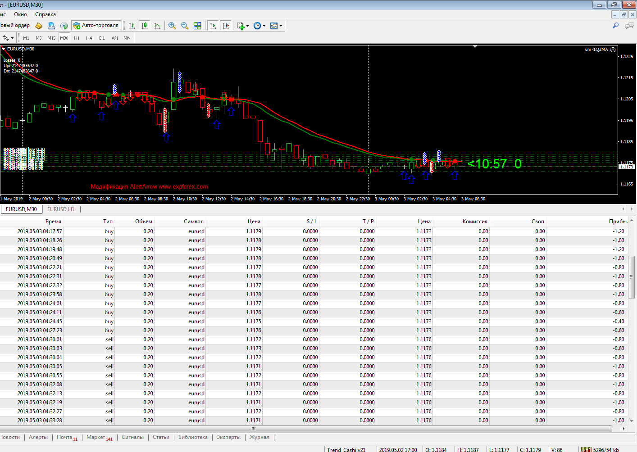Click the zoom in magnifier icon
637x452 pixels.
point(172,26)
